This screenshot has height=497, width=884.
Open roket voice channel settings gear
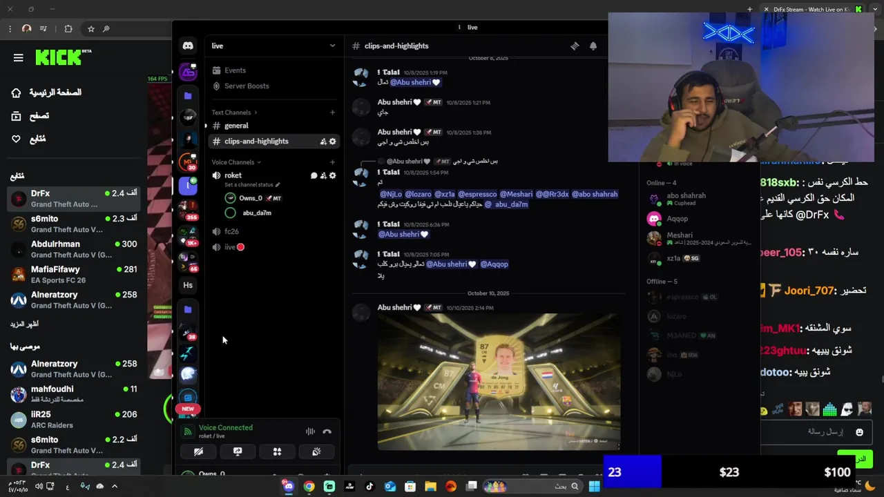332,175
